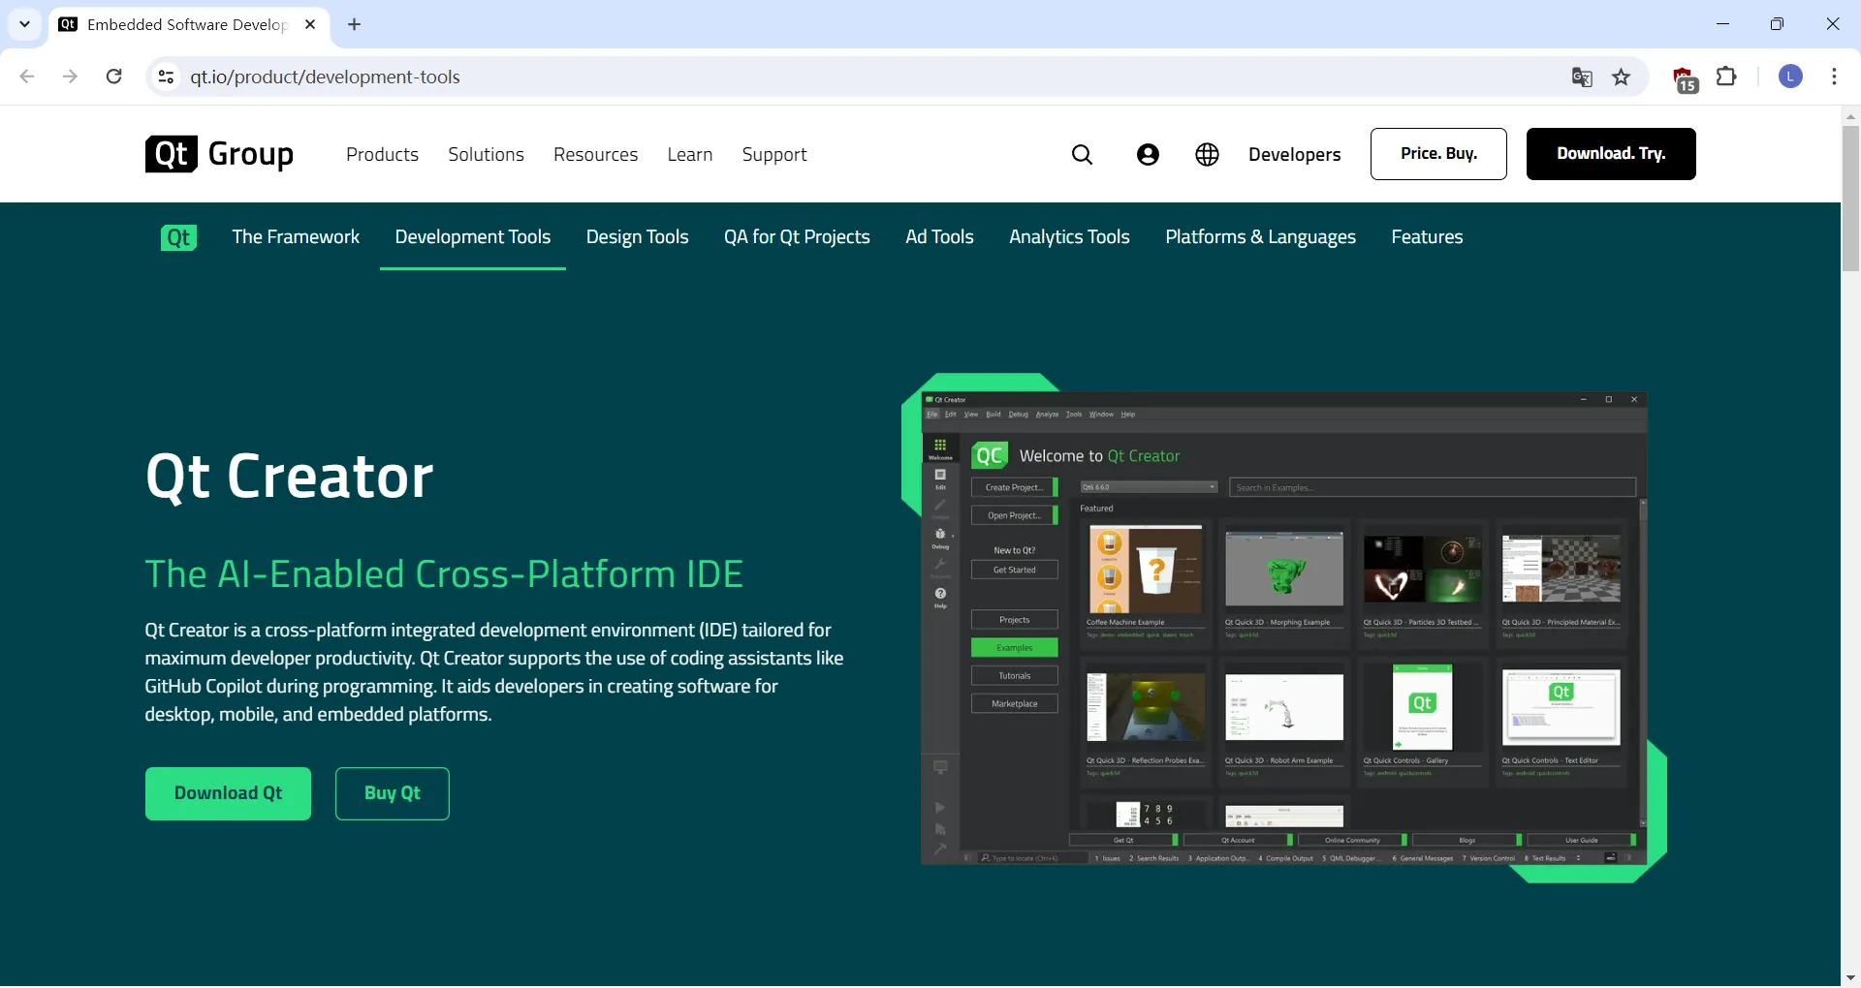Switch to Design Tools tab

click(637, 237)
